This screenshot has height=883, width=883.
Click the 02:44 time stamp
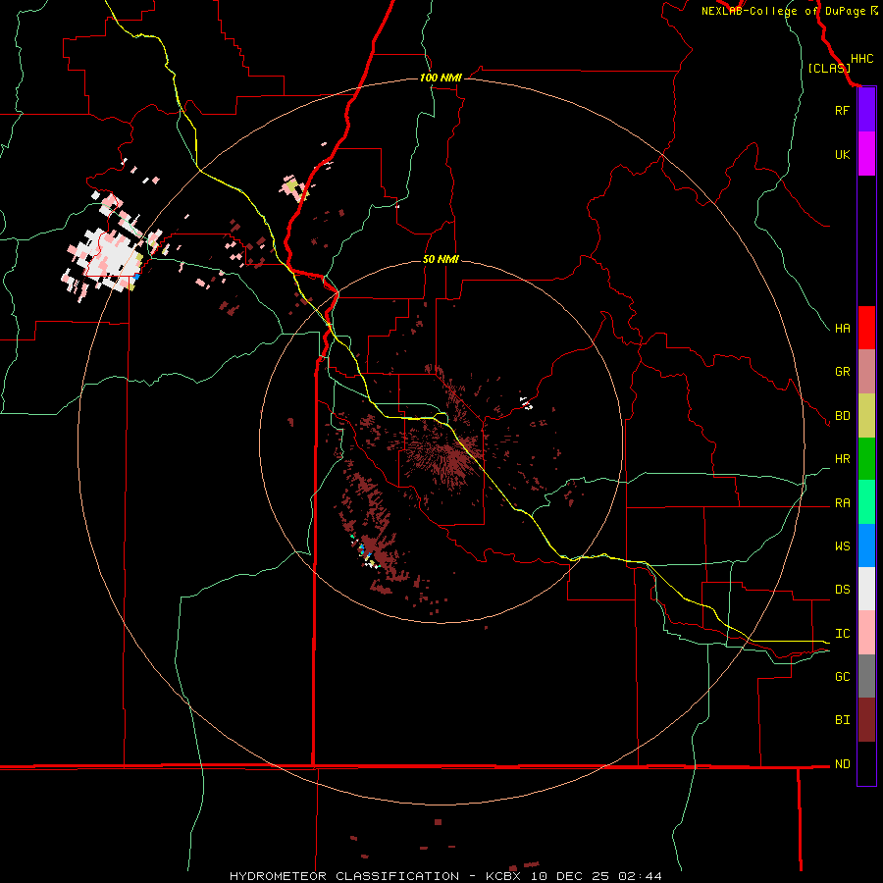(640, 876)
